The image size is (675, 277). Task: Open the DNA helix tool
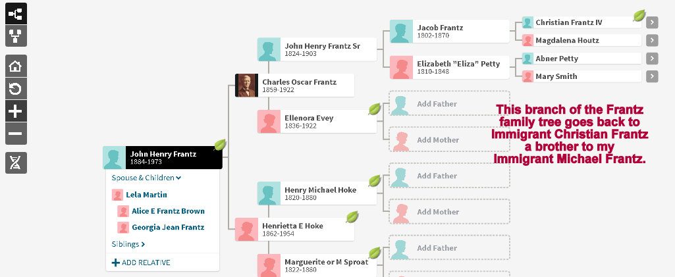click(x=16, y=163)
